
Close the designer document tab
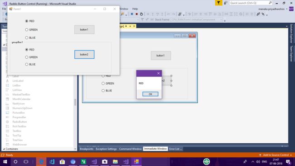134,26
